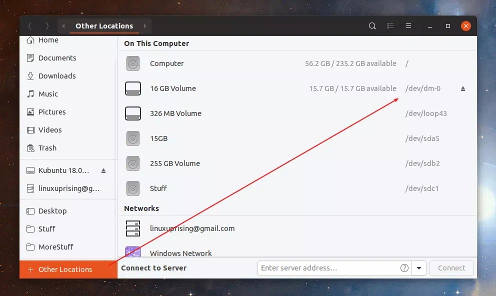Open the 326 MB Volume row

click(297, 113)
